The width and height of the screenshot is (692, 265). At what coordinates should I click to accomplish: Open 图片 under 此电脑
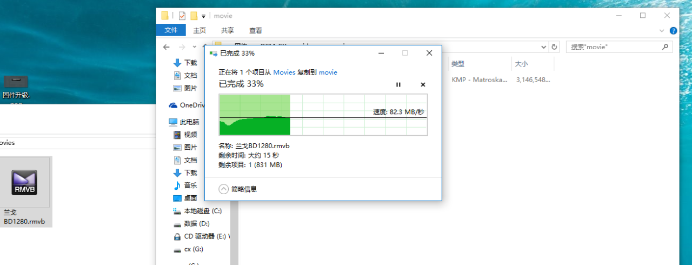tap(185, 147)
